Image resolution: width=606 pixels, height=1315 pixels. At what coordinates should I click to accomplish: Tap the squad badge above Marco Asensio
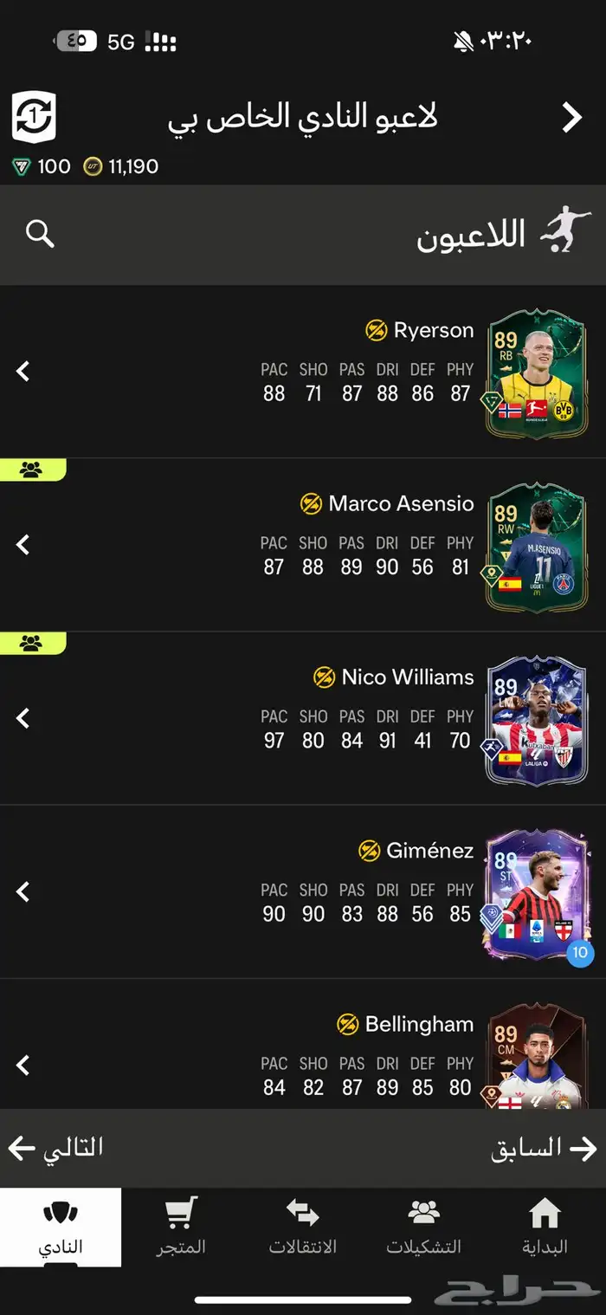tap(32, 470)
